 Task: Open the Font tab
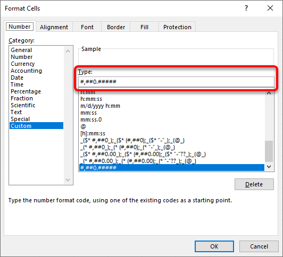click(87, 27)
